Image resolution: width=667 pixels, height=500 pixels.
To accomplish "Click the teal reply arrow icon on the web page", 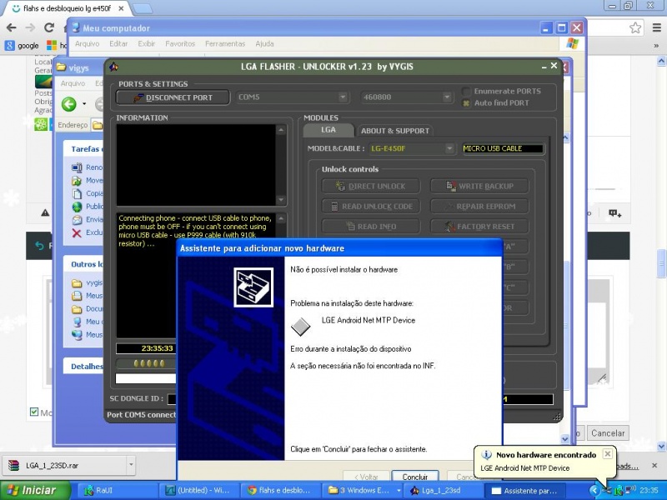I will [39, 246].
